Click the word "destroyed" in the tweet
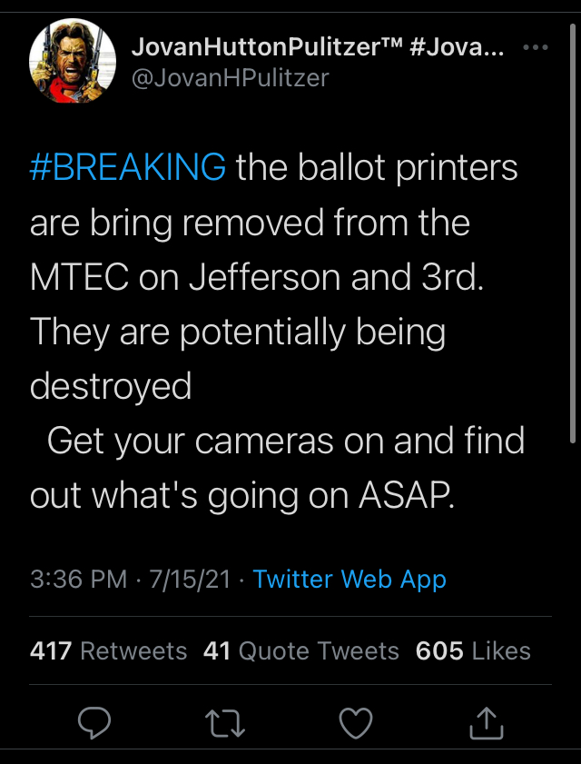581x764 pixels. point(111,386)
